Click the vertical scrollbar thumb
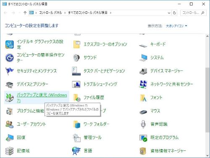 (x=207, y=100)
